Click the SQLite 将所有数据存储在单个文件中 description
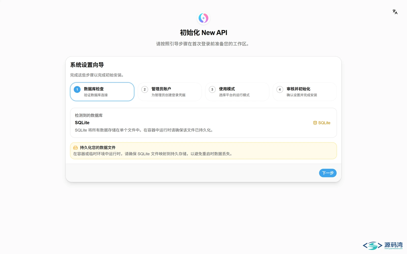The height and width of the screenshot is (254, 407). (144, 130)
